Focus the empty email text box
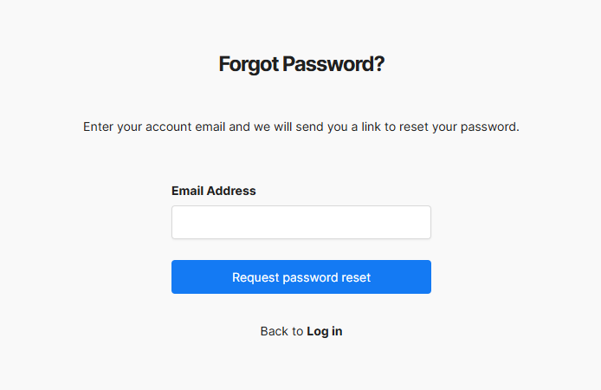601x390 pixels. pyautogui.click(x=300, y=222)
